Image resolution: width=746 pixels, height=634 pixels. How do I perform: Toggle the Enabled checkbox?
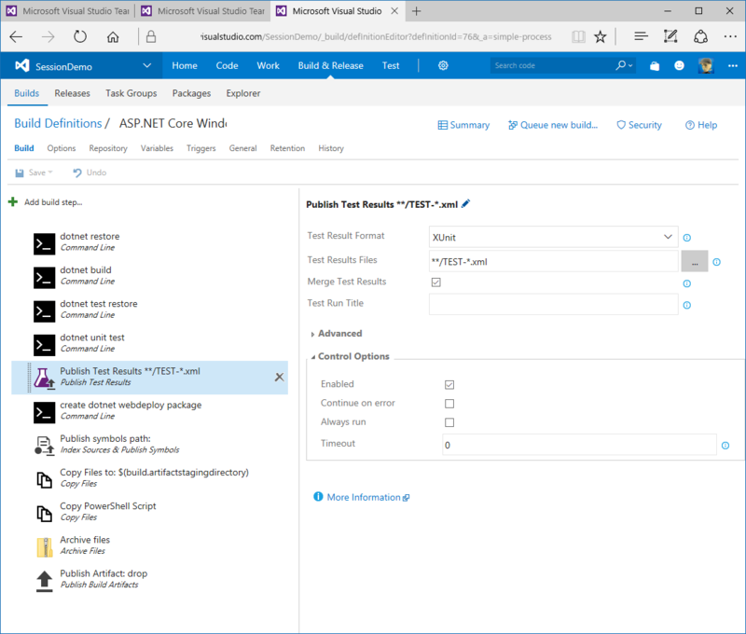(449, 384)
